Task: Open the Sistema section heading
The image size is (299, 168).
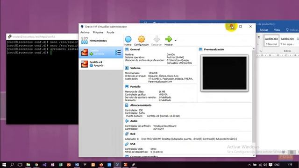Action: (x=135, y=68)
